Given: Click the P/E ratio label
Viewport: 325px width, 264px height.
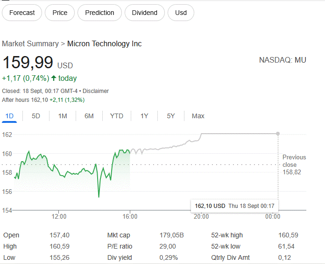Looking at the screenshot, I should (x=120, y=246).
